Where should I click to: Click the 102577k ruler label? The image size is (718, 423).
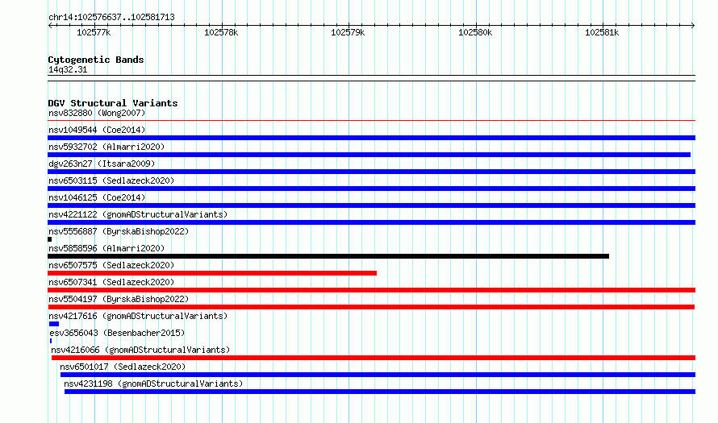(94, 32)
